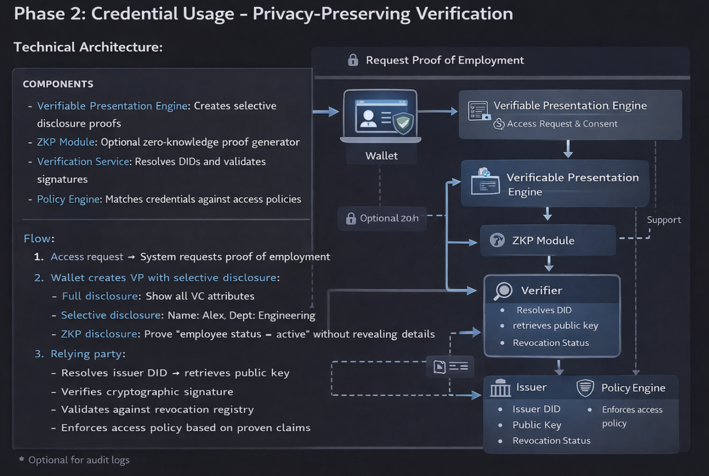
Task: Click the clipboard icon on Verifiable Presentation Engine
Action: (x=478, y=110)
